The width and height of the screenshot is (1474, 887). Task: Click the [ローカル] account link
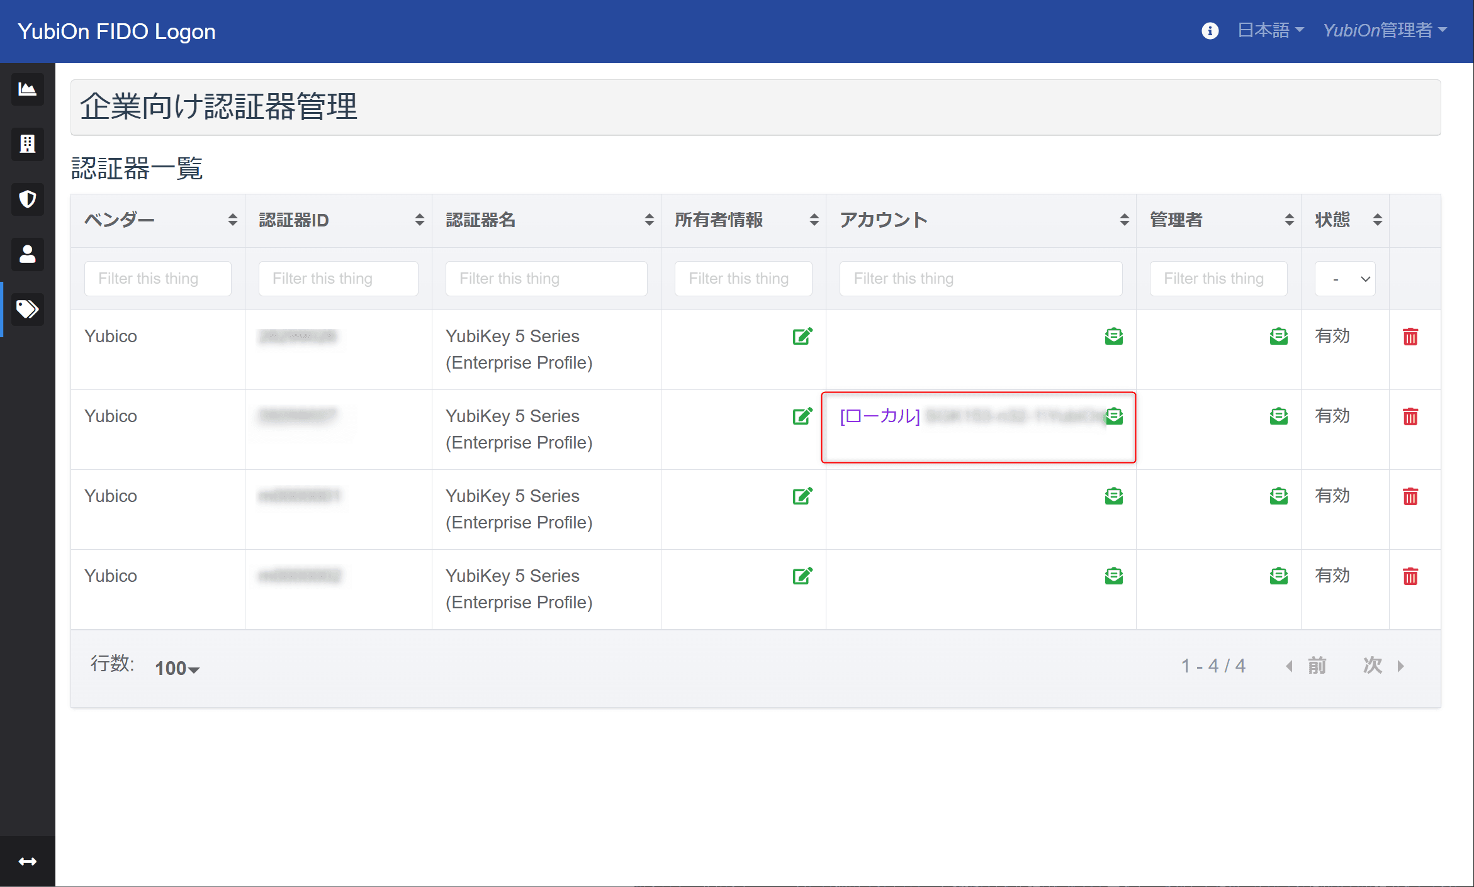(880, 416)
